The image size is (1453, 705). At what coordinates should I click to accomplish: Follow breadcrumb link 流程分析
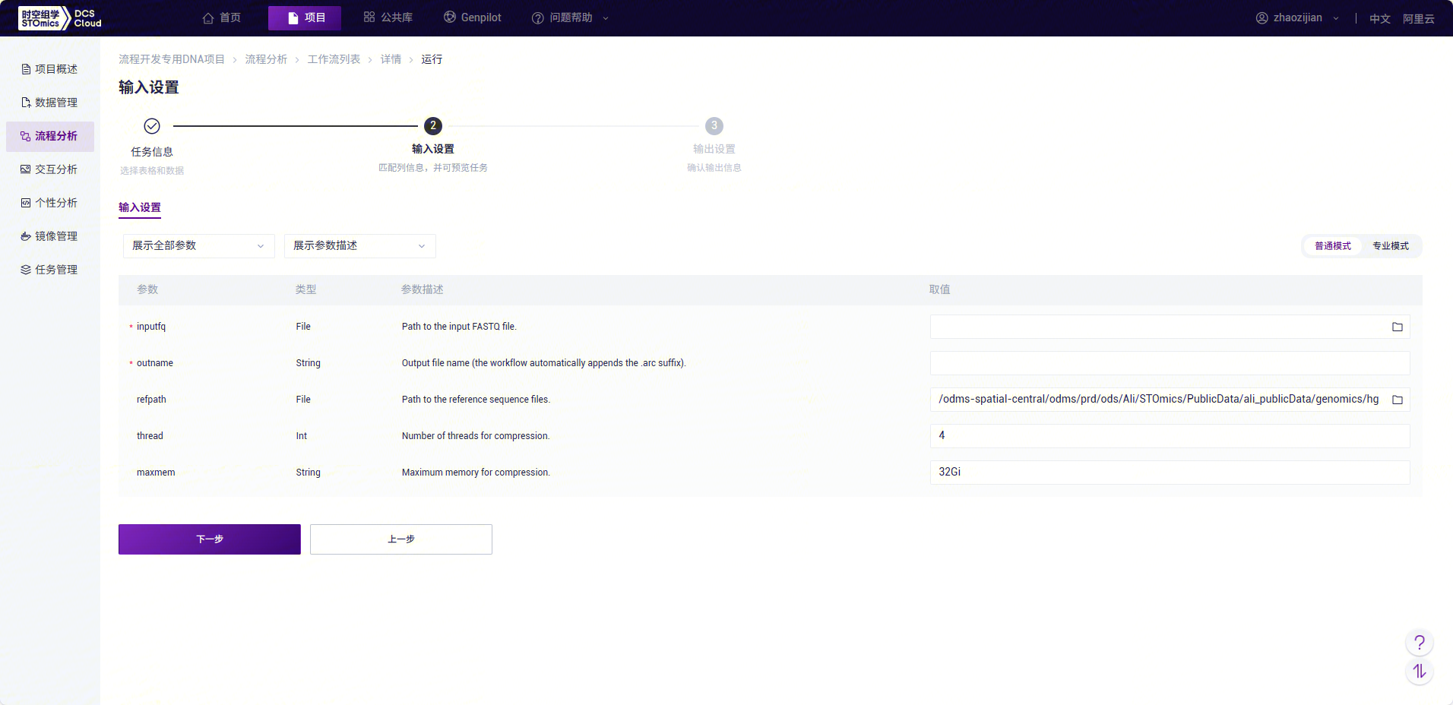tap(266, 59)
